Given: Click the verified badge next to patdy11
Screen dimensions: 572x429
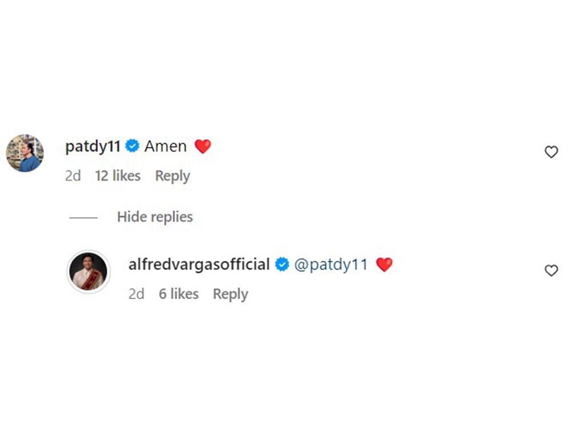Looking at the screenshot, I should pos(132,146).
